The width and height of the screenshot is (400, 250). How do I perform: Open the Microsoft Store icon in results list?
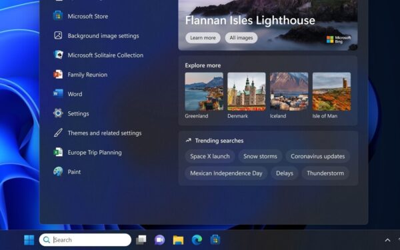tap(58, 16)
